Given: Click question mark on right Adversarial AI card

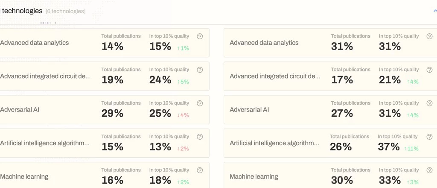Looking at the screenshot, I should pyautogui.click(x=429, y=103).
